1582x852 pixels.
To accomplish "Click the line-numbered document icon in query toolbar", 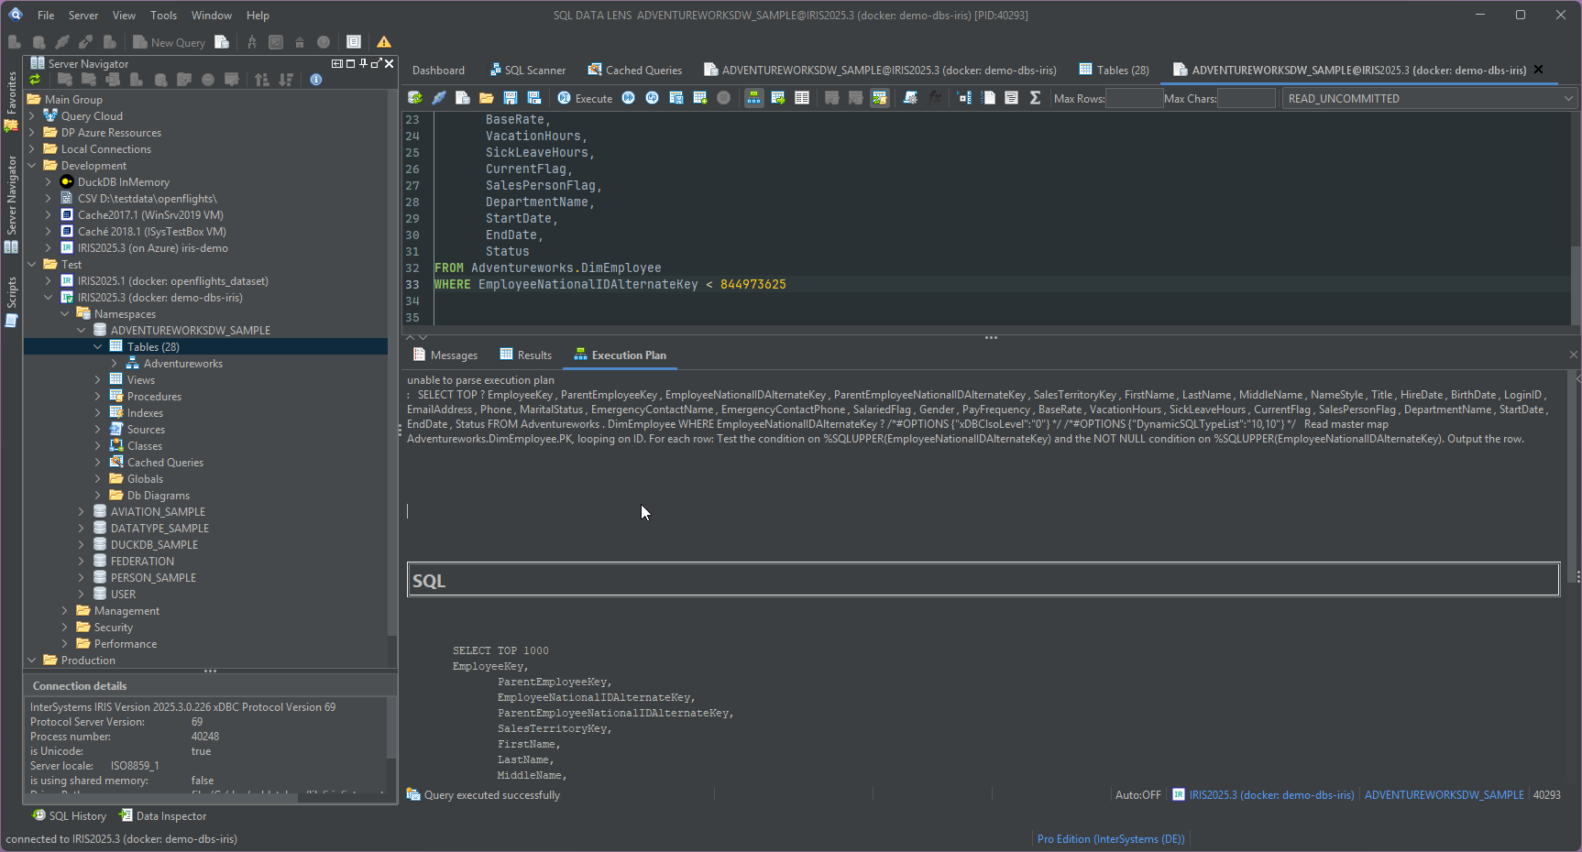I will [988, 98].
